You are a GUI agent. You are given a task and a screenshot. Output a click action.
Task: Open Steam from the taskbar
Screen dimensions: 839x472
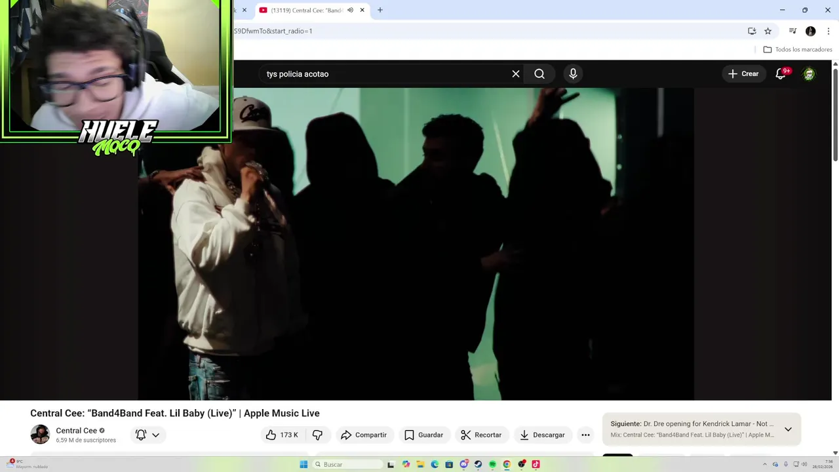478,464
